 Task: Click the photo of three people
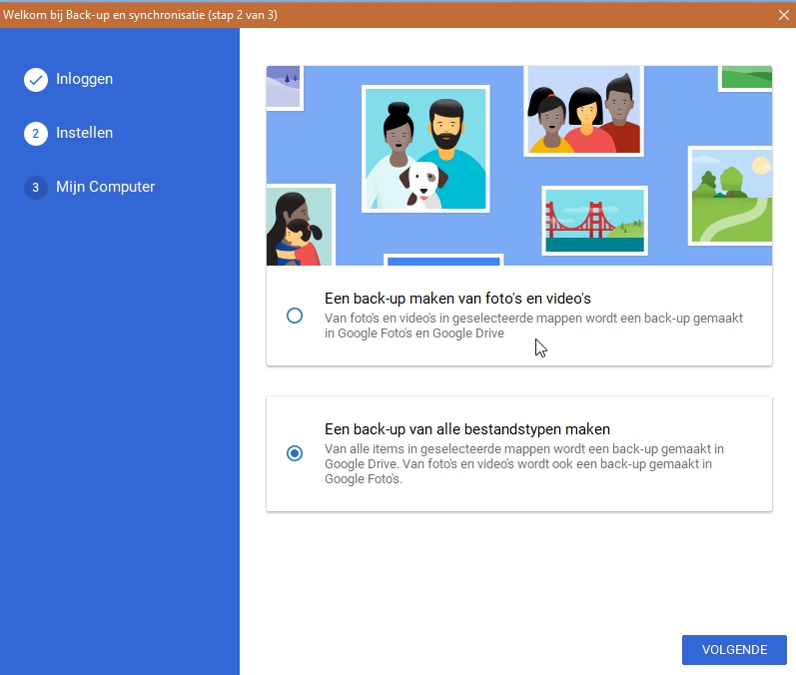[x=583, y=112]
